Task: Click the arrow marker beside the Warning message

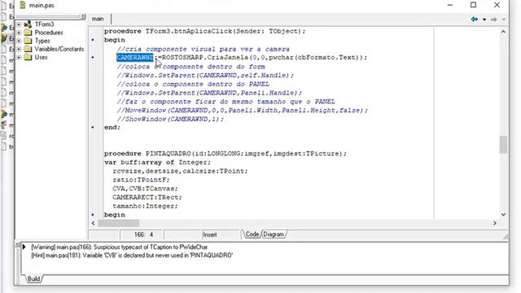Action: point(24,247)
